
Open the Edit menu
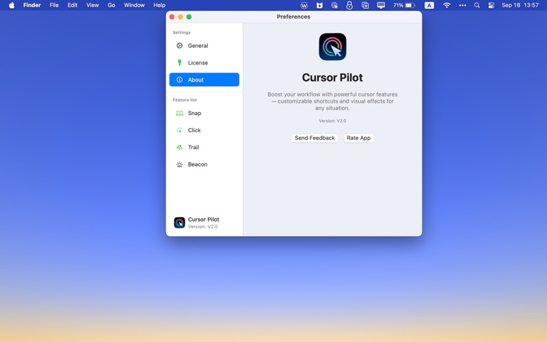(72, 5)
